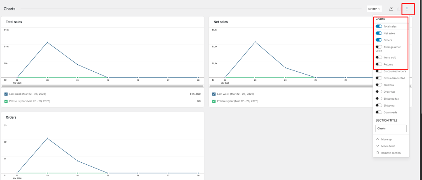Toggle off the Orders chart
This screenshot has width=422, height=180.
point(379,40)
